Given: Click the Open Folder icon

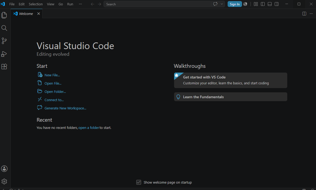Looking at the screenshot, I should click(x=40, y=91).
